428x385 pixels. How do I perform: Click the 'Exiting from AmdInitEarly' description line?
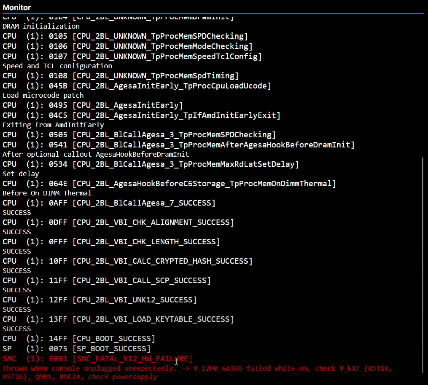pyautogui.click(x=53, y=125)
